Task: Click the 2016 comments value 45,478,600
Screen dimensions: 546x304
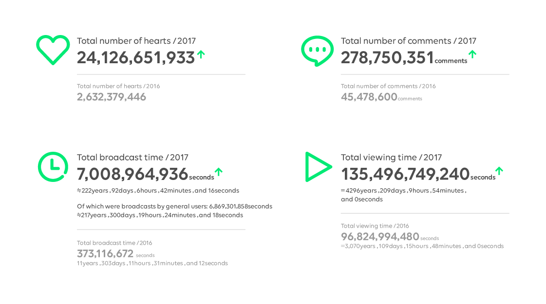Action: tap(369, 97)
